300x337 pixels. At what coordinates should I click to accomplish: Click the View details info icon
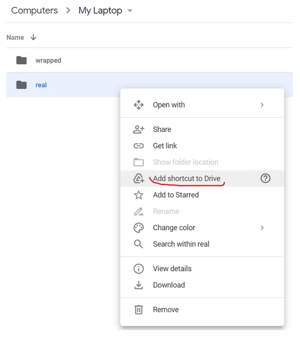tap(139, 269)
